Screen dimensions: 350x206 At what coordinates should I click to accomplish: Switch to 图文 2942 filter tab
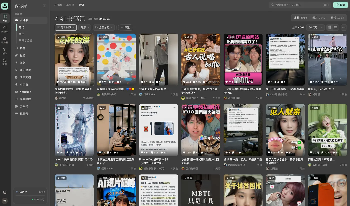click(x=319, y=18)
